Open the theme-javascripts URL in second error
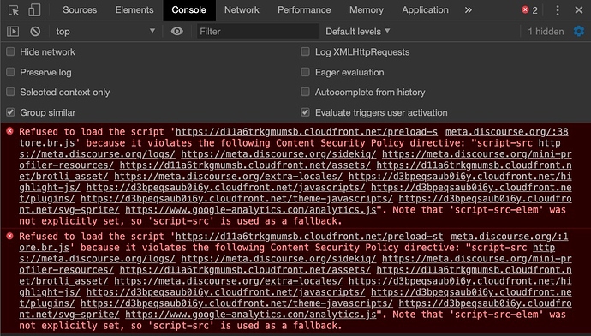The width and height of the screenshot is (591, 336). click(236, 303)
